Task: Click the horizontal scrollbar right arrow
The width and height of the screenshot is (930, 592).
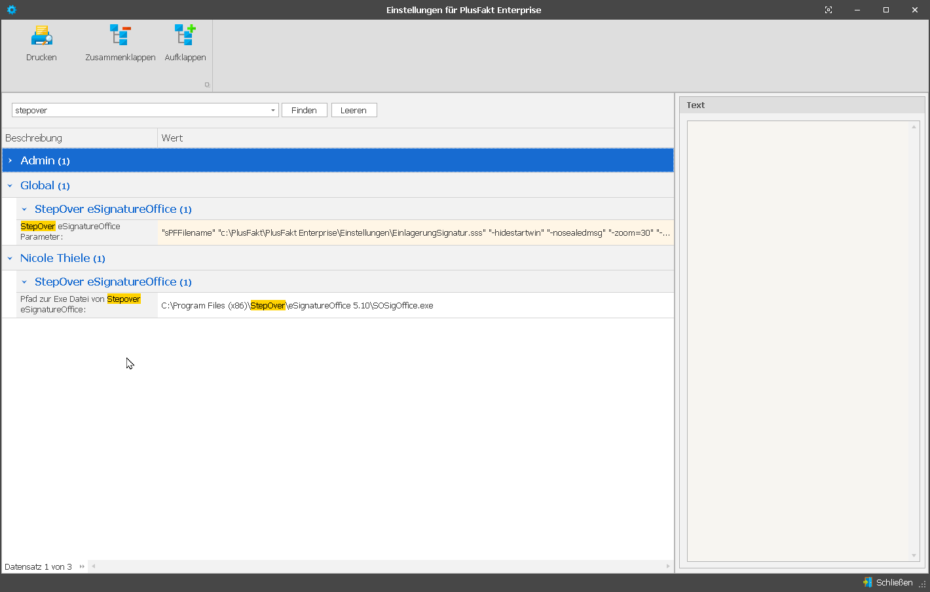Action: click(x=668, y=566)
